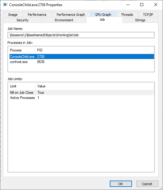Click the Limit column header
Screen dimensions: 163x190
tap(22, 86)
